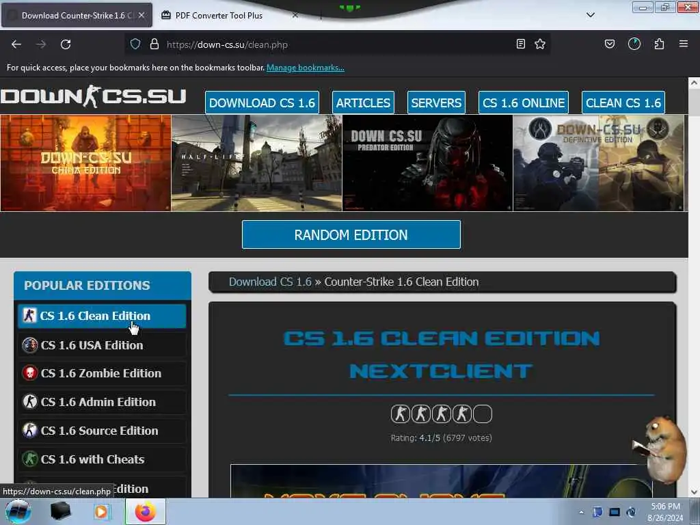
Task: Open the Firefox hamburger menu
Action: coord(684,44)
